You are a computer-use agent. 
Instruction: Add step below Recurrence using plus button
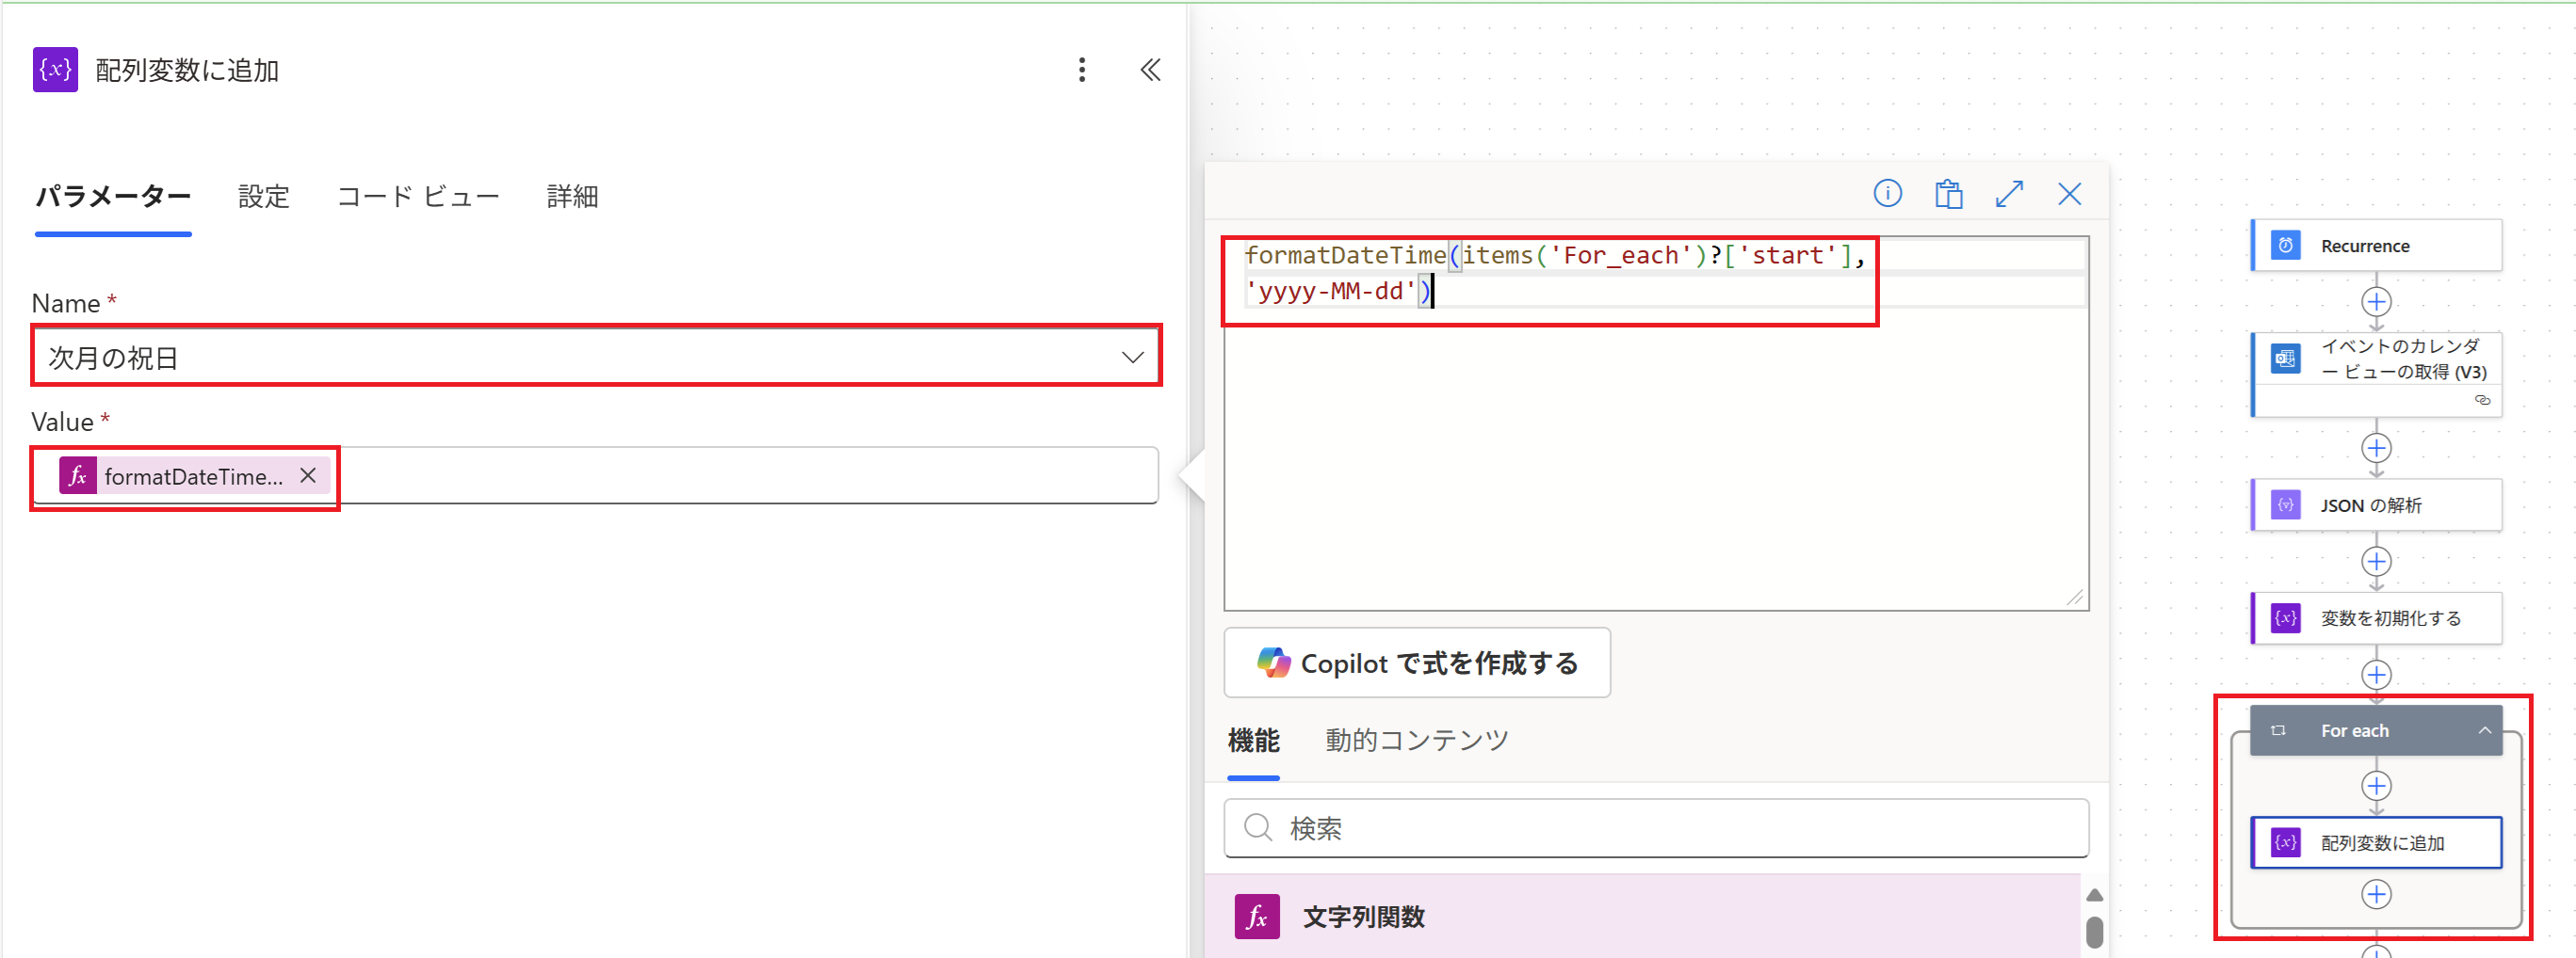(x=2376, y=302)
